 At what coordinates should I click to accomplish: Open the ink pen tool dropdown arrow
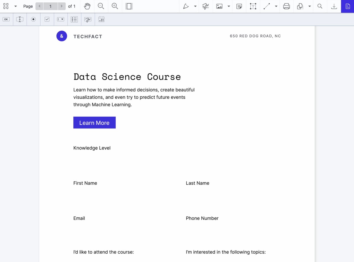[x=195, y=6]
